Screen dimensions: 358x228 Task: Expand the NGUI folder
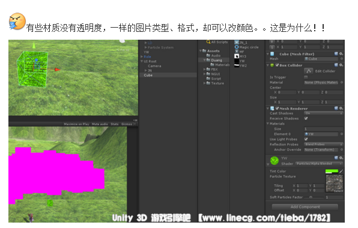tap(204, 74)
